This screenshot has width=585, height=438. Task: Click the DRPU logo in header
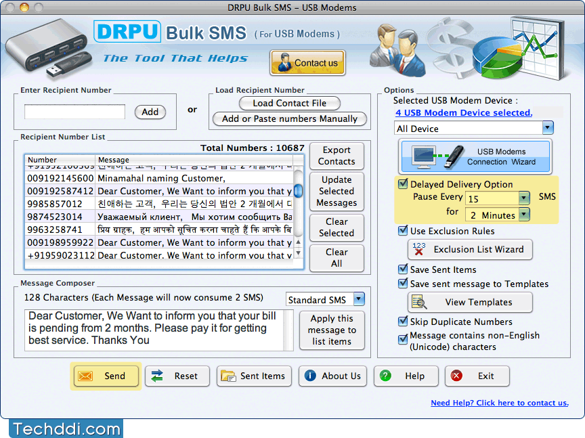[x=127, y=32]
